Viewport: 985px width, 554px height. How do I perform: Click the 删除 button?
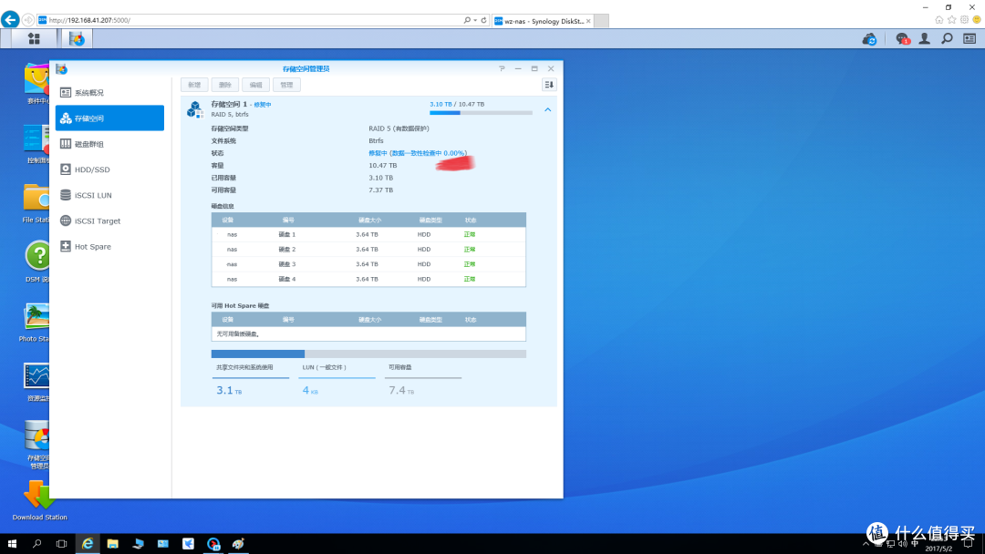point(225,85)
